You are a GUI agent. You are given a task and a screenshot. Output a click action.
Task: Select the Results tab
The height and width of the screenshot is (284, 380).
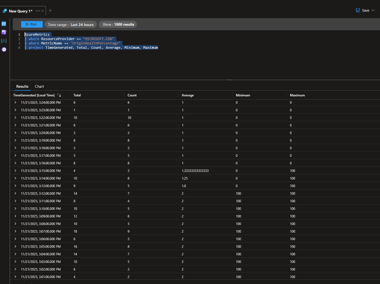click(22, 86)
